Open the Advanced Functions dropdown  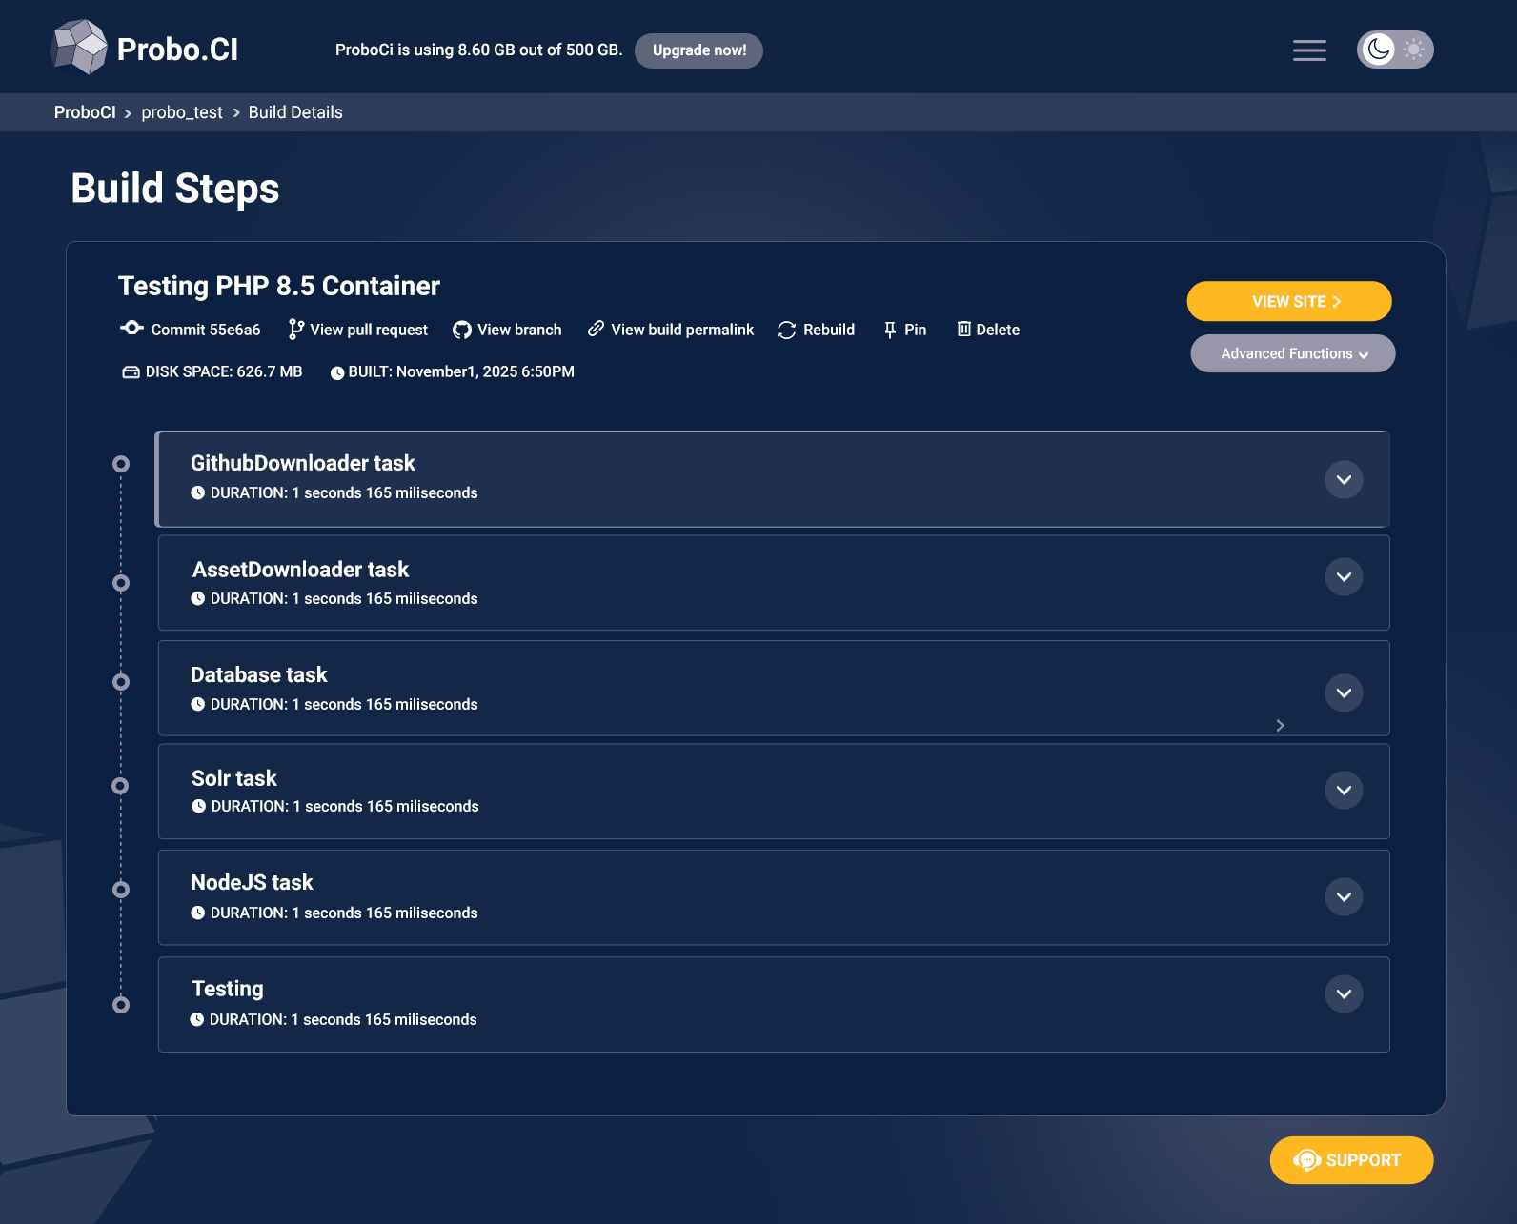(1293, 353)
